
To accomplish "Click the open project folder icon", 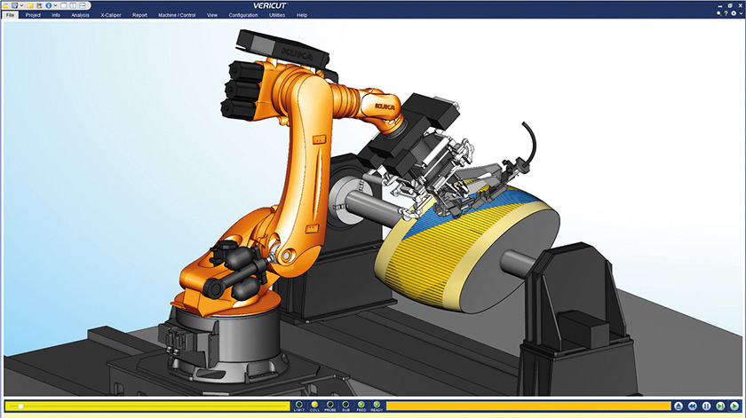I will tap(5, 5).
